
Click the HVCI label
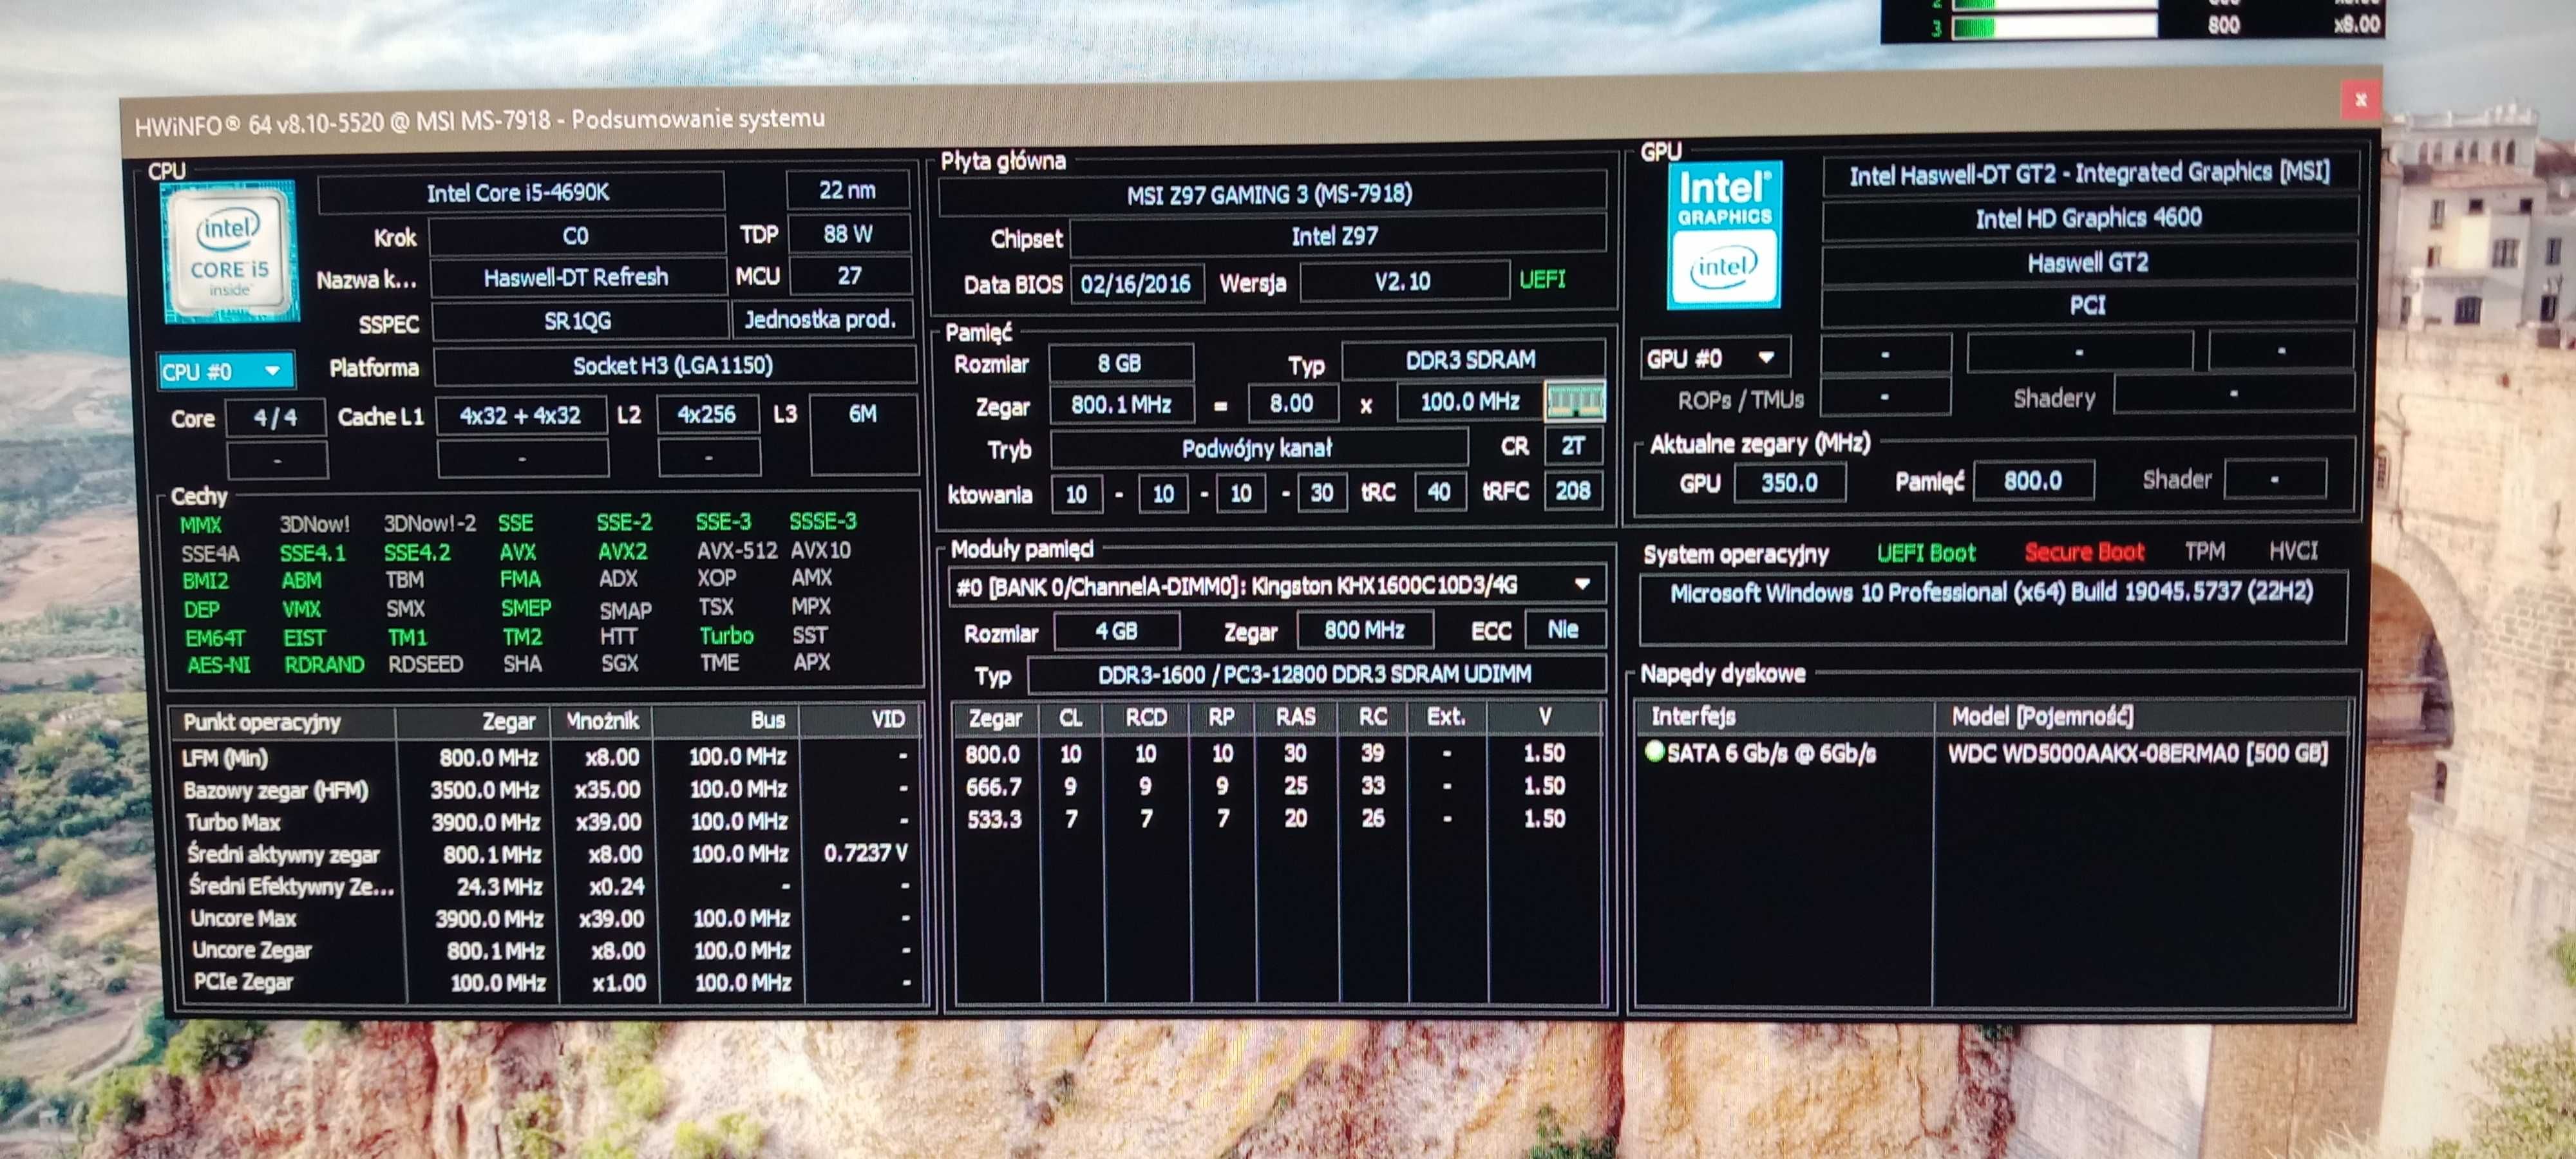(2293, 551)
